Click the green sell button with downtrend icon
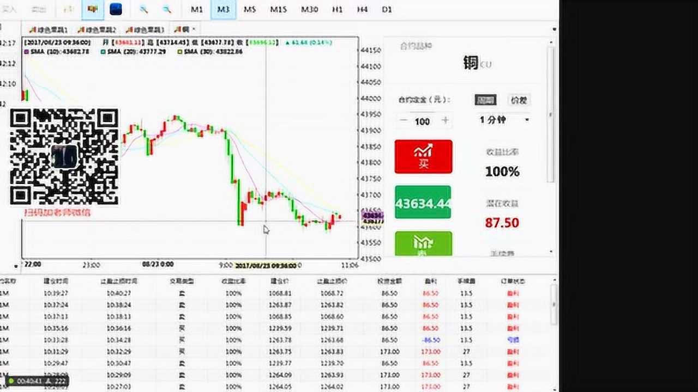Image resolution: width=698 pixels, height=392 pixels. (x=423, y=243)
